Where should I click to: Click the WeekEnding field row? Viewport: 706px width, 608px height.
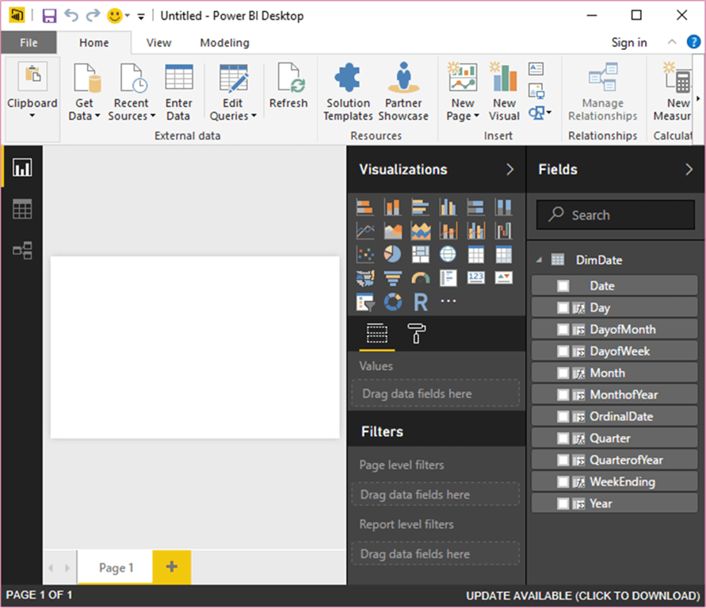point(614,482)
